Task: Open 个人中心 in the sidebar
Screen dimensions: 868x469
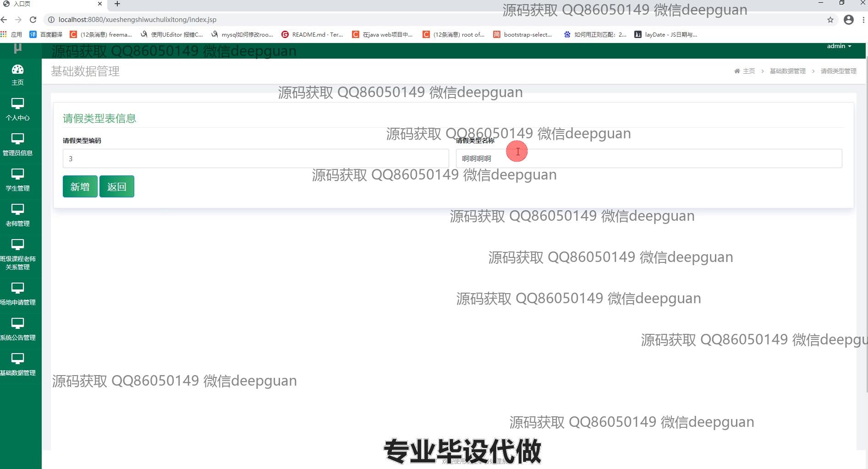Action: (17, 109)
